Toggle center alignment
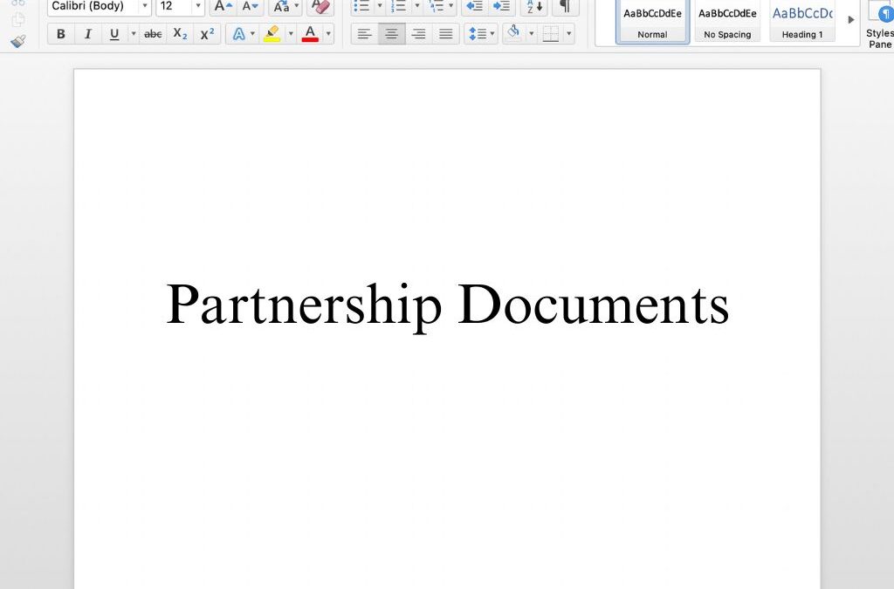This screenshot has height=589, width=894. click(x=392, y=34)
